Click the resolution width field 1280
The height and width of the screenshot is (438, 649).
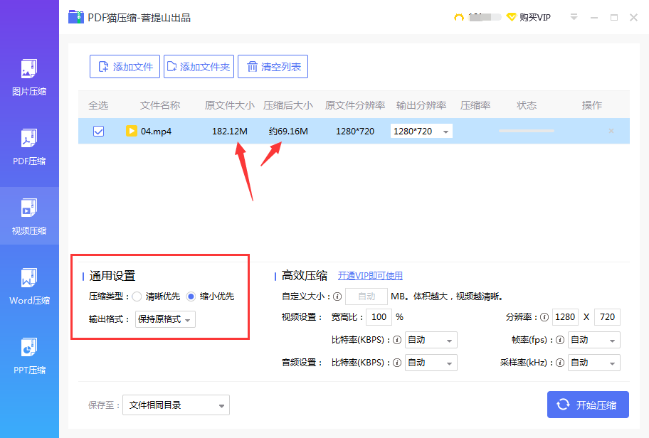(x=565, y=317)
